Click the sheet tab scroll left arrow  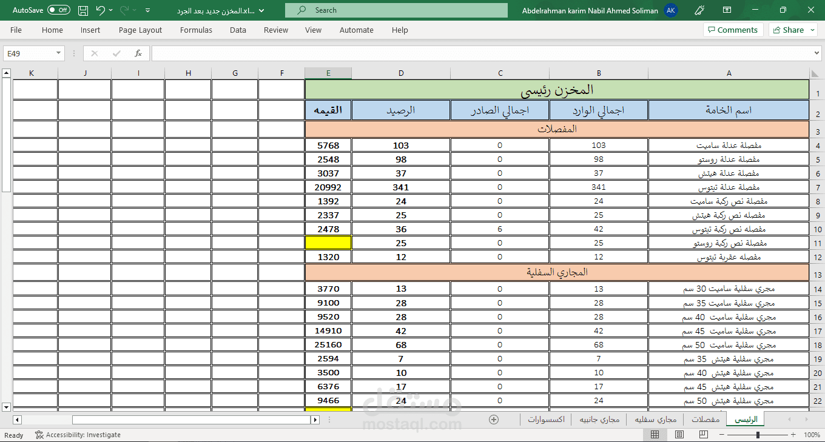[x=789, y=419]
